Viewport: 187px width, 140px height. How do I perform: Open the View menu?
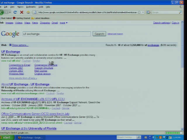pos(12,7)
